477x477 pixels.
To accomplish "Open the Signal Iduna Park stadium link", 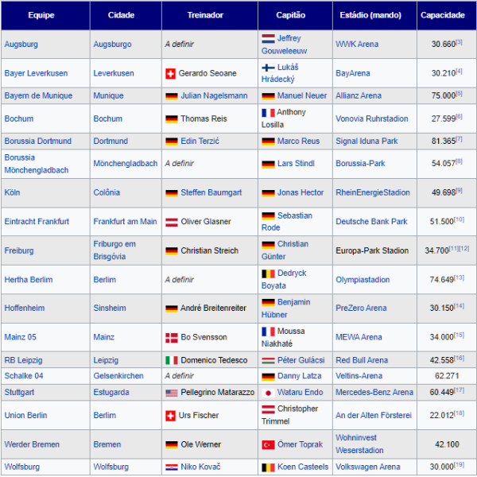I will tap(366, 141).
